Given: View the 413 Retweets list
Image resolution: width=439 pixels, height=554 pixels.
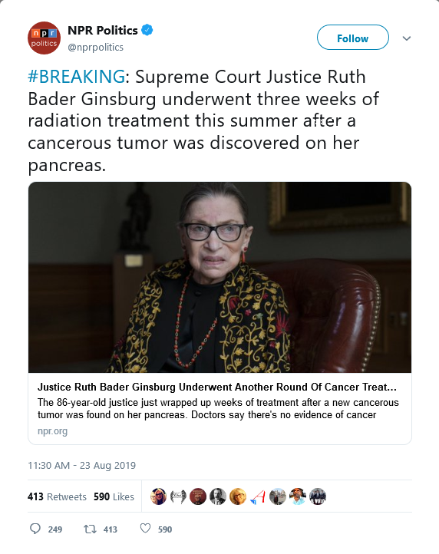Looking at the screenshot, I should click(x=57, y=496).
